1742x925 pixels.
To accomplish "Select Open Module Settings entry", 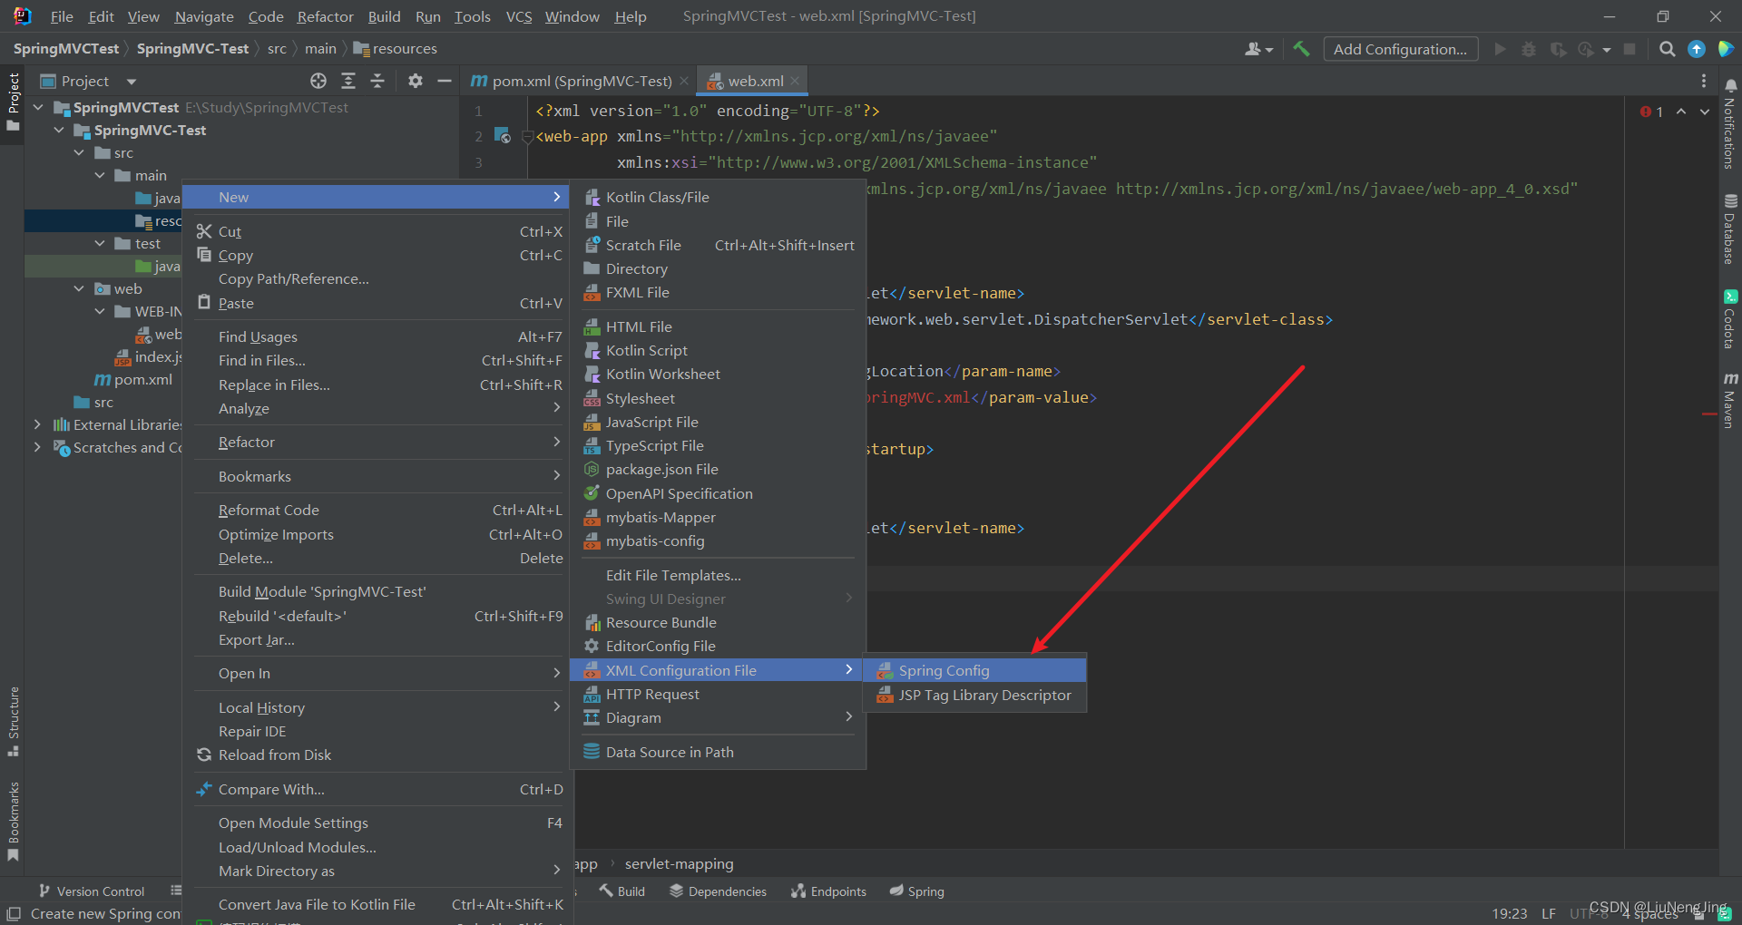I will pos(376,823).
